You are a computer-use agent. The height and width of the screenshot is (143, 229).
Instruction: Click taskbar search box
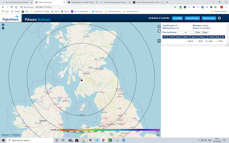click(x=30, y=140)
